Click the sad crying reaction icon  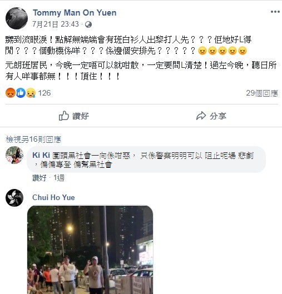(x=31, y=93)
